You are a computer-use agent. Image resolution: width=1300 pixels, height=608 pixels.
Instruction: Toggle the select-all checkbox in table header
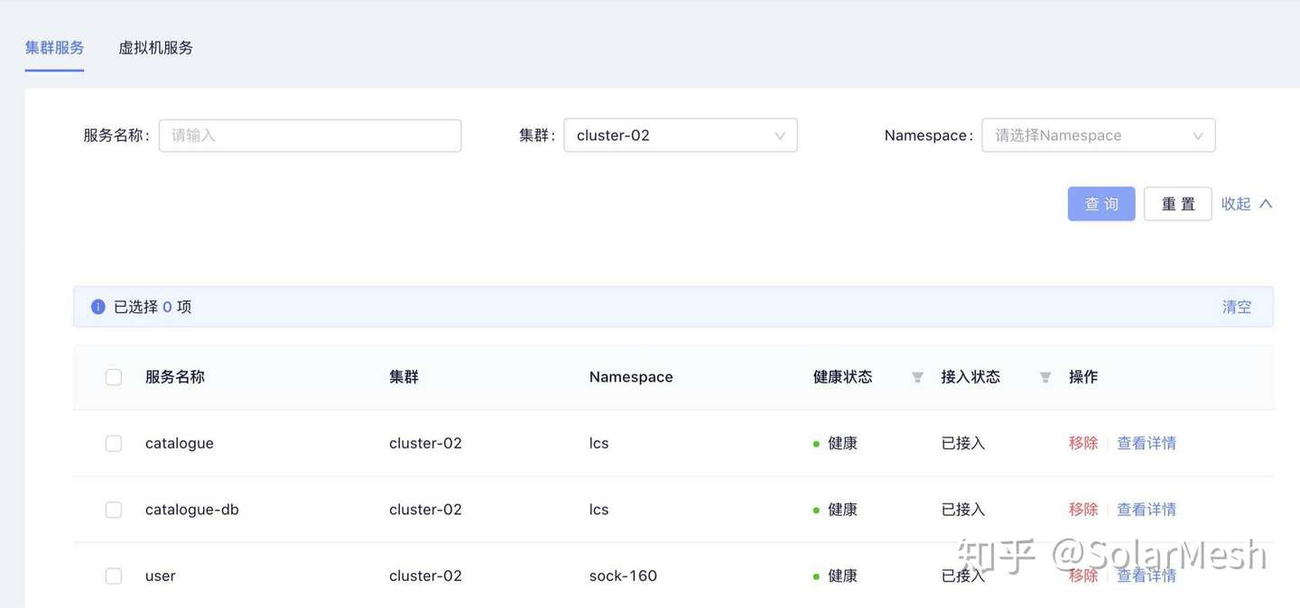(x=114, y=377)
